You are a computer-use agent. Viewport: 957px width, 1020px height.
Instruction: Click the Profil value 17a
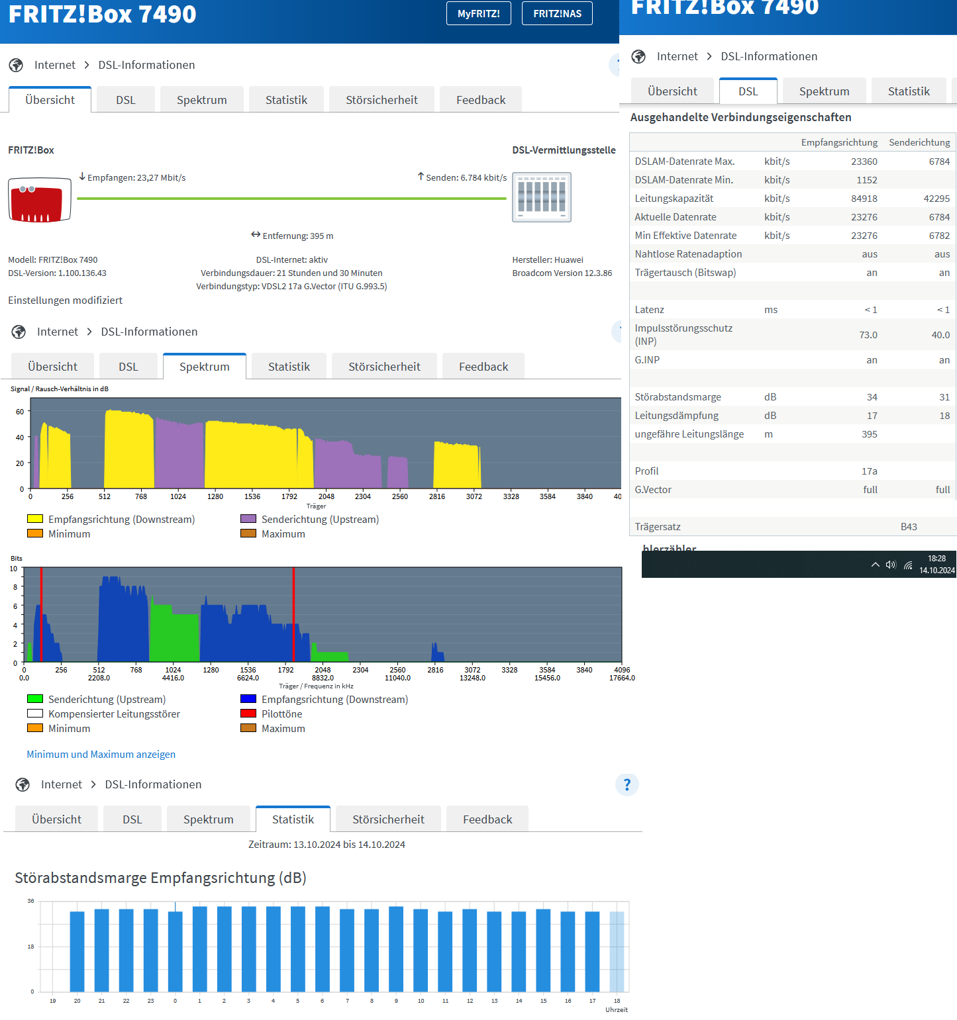click(870, 471)
